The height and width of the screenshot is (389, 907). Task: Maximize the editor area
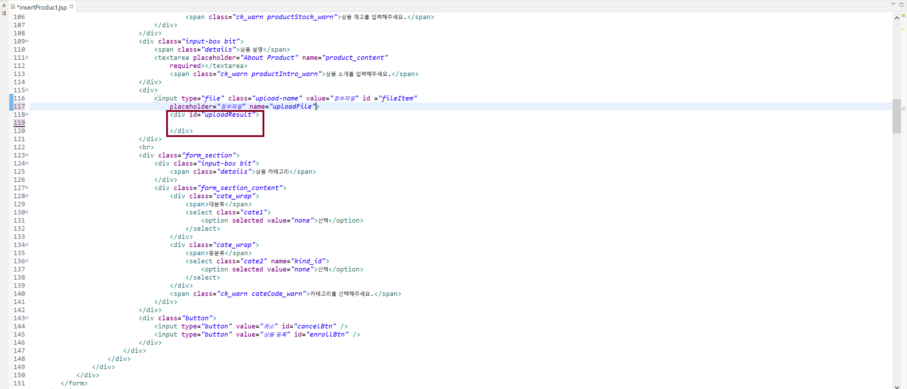[901, 5]
